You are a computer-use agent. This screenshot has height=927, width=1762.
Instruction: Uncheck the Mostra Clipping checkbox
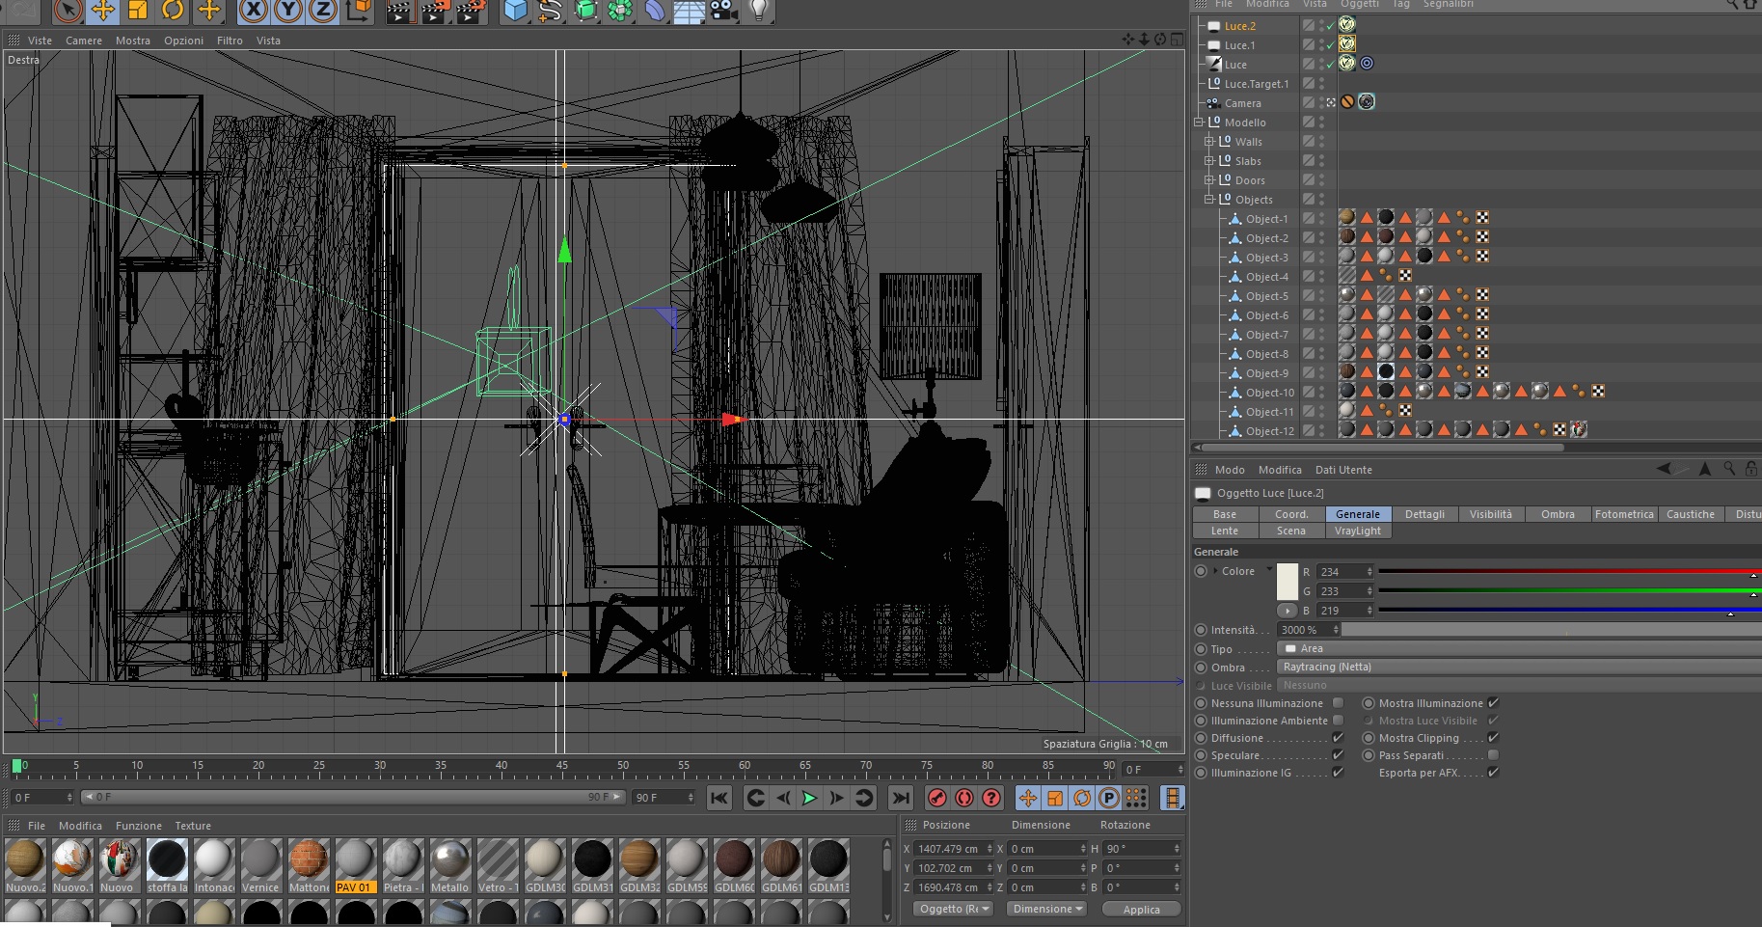[1493, 738]
